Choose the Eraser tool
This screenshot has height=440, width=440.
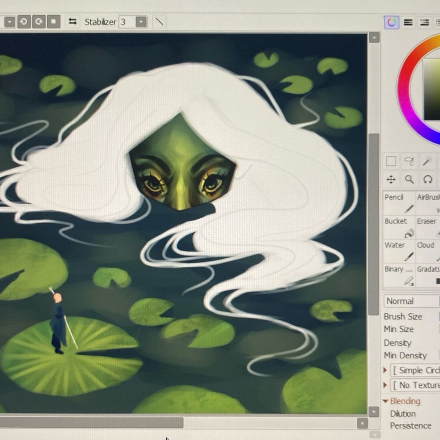(428, 227)
